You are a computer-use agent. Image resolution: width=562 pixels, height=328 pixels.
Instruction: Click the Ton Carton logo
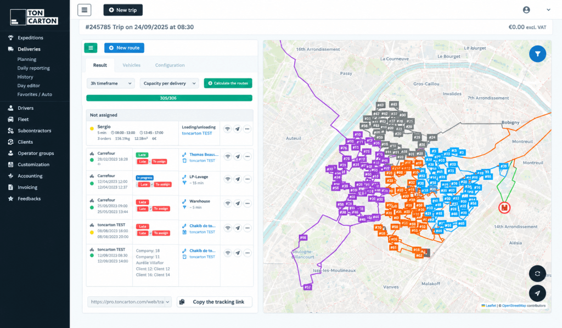[35, 17]
